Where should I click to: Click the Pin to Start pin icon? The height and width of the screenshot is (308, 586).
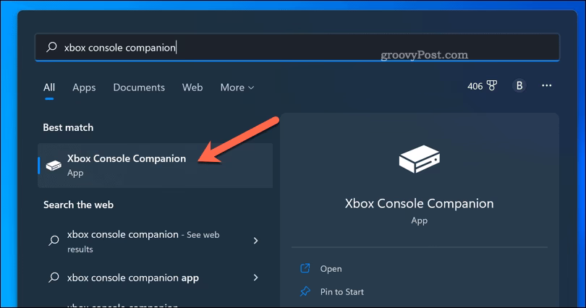tap(305, 291)
